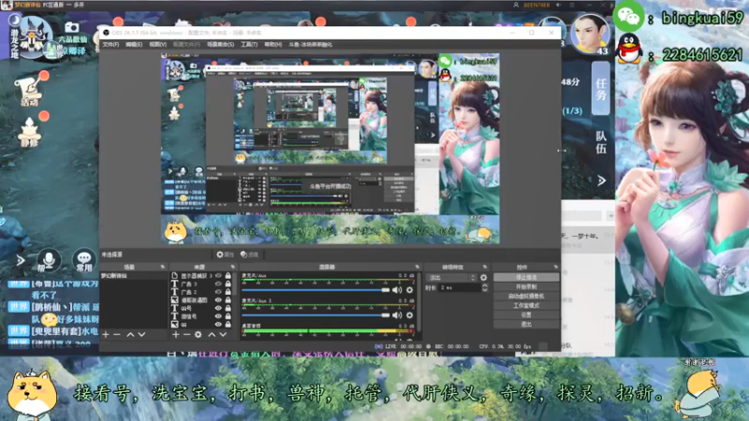The width and height of the screenshot is (749, 421).
Task: Add a new scene with plus icon
Action: point(106,335)
